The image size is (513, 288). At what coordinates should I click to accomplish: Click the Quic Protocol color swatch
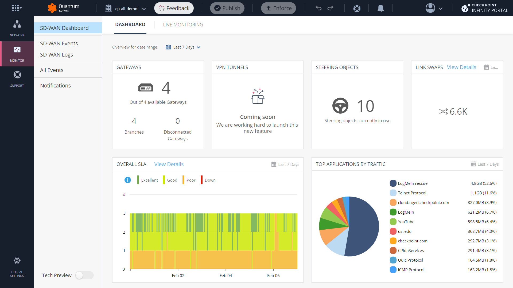393,260
